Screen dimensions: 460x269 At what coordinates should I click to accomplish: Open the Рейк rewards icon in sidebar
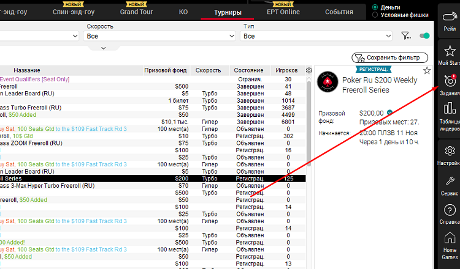[449, 21]
